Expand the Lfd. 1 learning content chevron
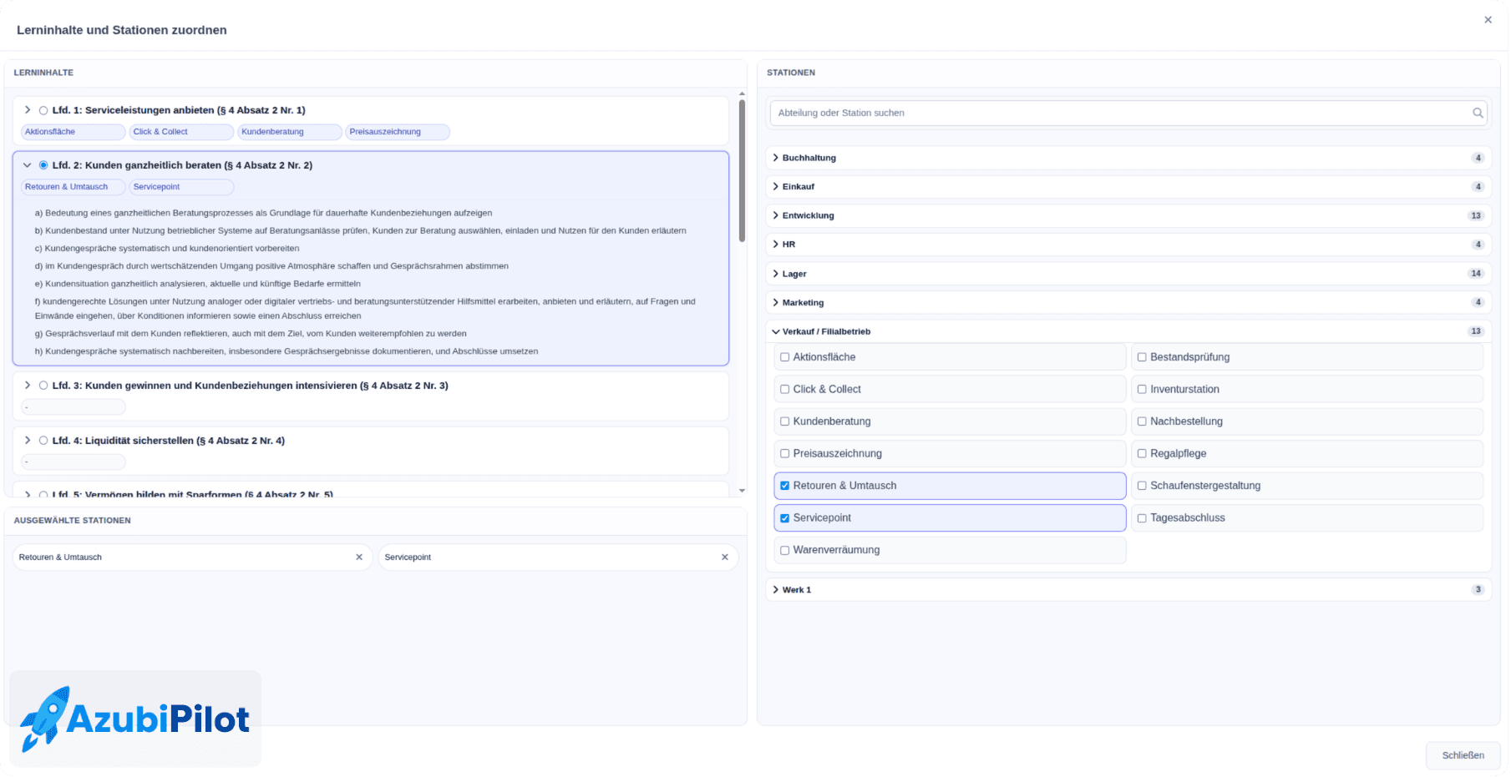 [28, 110]
